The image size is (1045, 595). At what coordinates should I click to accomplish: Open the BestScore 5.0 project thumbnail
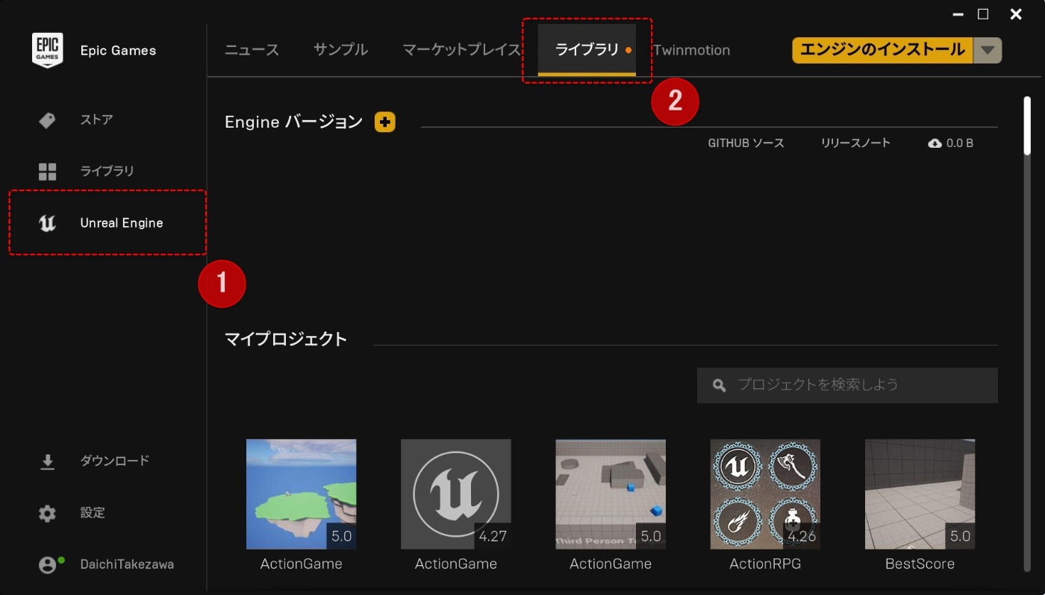point(920,494)
